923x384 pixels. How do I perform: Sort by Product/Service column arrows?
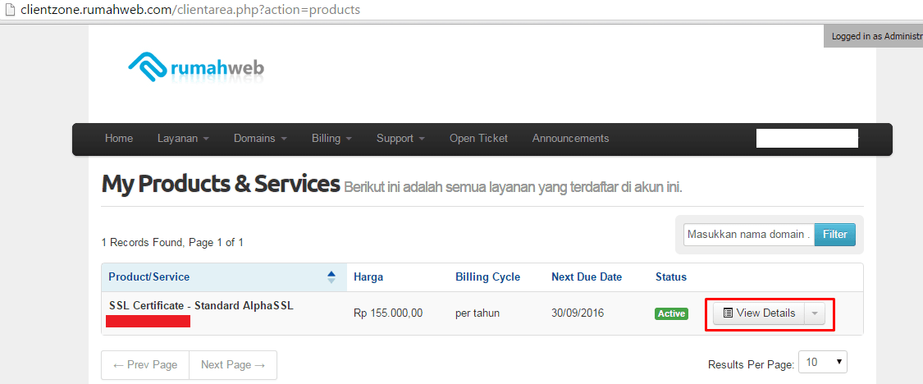pyautogui.click(x=331, y=277)
